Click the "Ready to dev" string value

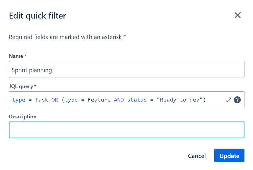click(x=179, y=100)
